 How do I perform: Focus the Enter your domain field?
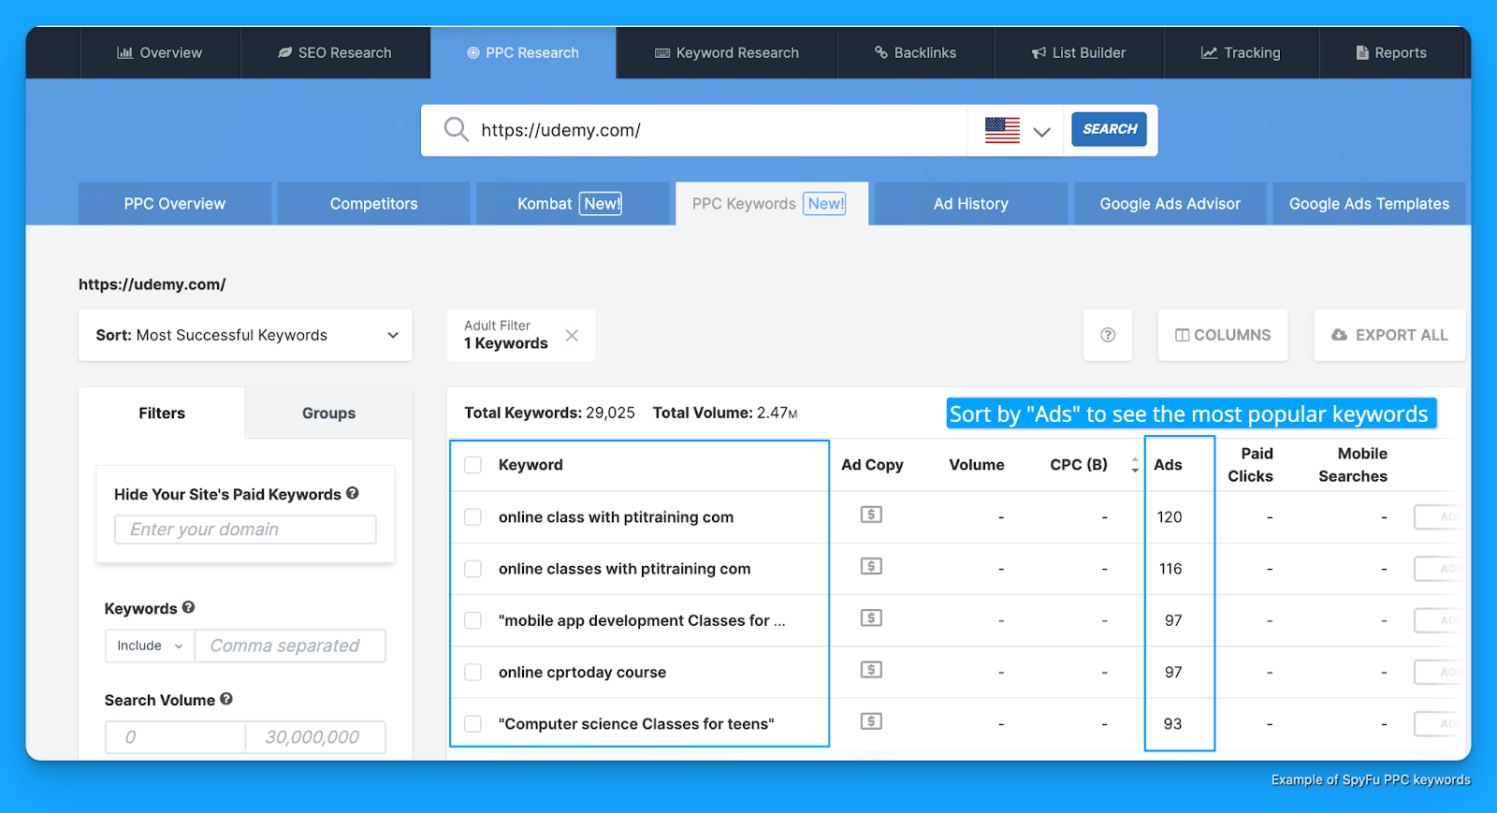click(x=245, y=530)
